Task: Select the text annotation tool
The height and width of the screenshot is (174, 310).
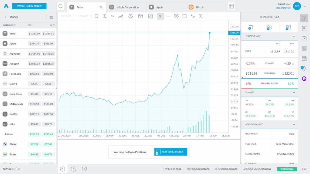Action: (x=201, y=16)
